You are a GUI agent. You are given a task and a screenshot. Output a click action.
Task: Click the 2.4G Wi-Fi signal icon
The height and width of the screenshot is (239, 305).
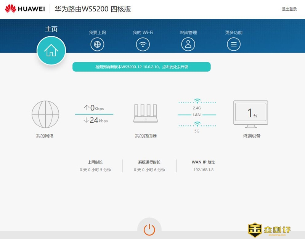pos(197,101)
